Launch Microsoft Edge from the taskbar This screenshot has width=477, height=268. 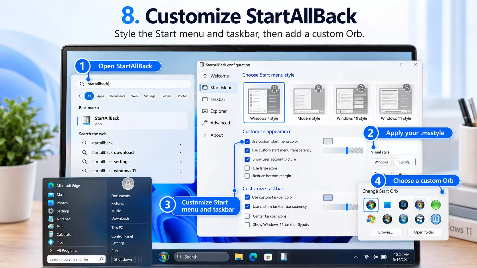253,257
